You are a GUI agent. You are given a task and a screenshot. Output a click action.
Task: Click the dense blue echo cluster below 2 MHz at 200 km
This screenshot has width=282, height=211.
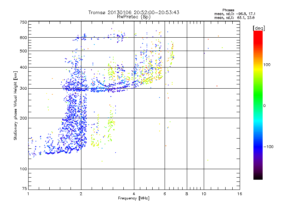(75, 119)
